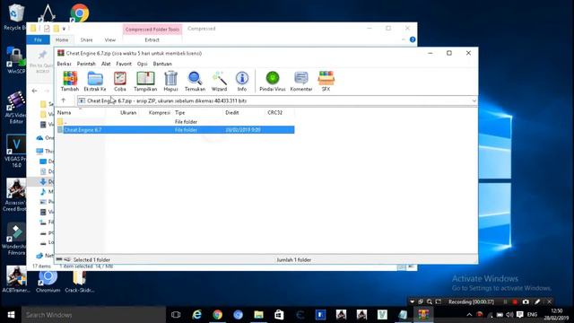Go up one folder level in WinRAR
The width and height of the screenshot is (574, 323).
point(64,100)
